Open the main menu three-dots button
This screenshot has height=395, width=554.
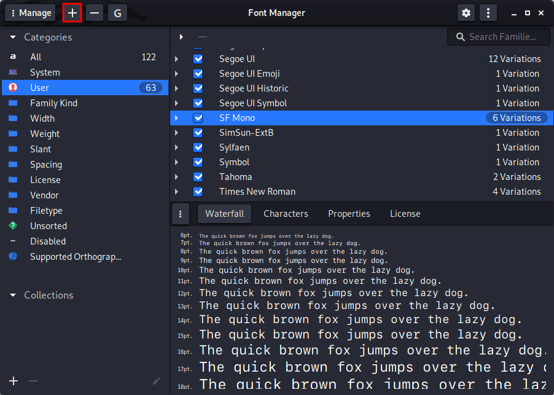488,13
